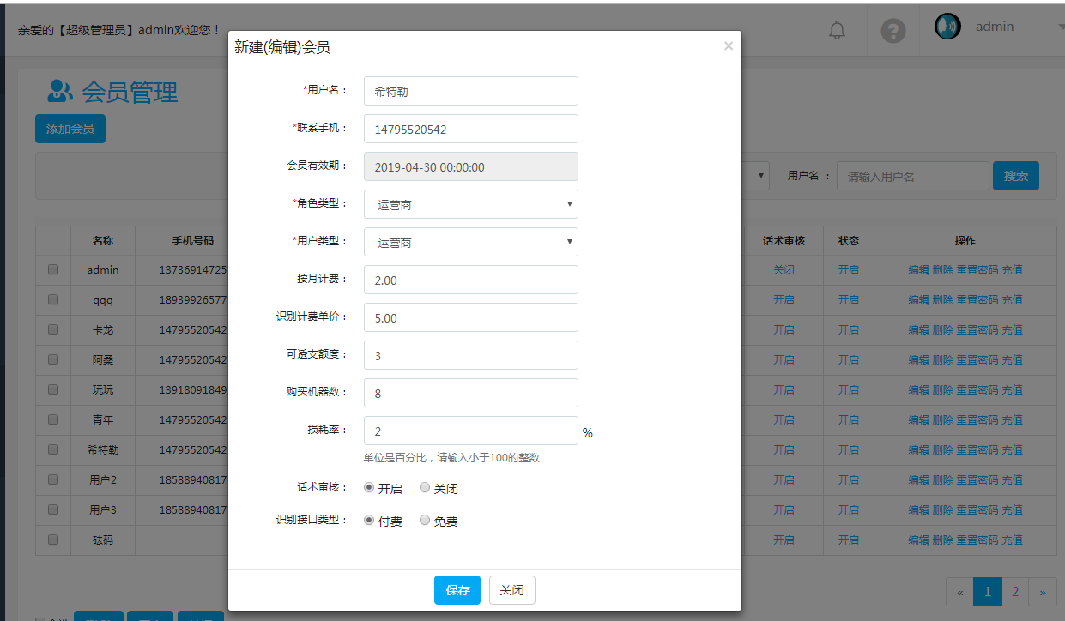The height and width of the screenshot is (621, 1065).
Task: Select 付费 for 识别接口类型
Action: 369,520
